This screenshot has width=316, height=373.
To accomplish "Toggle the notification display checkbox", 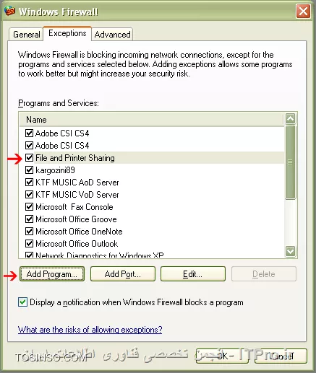I will (x=22, y=302).
